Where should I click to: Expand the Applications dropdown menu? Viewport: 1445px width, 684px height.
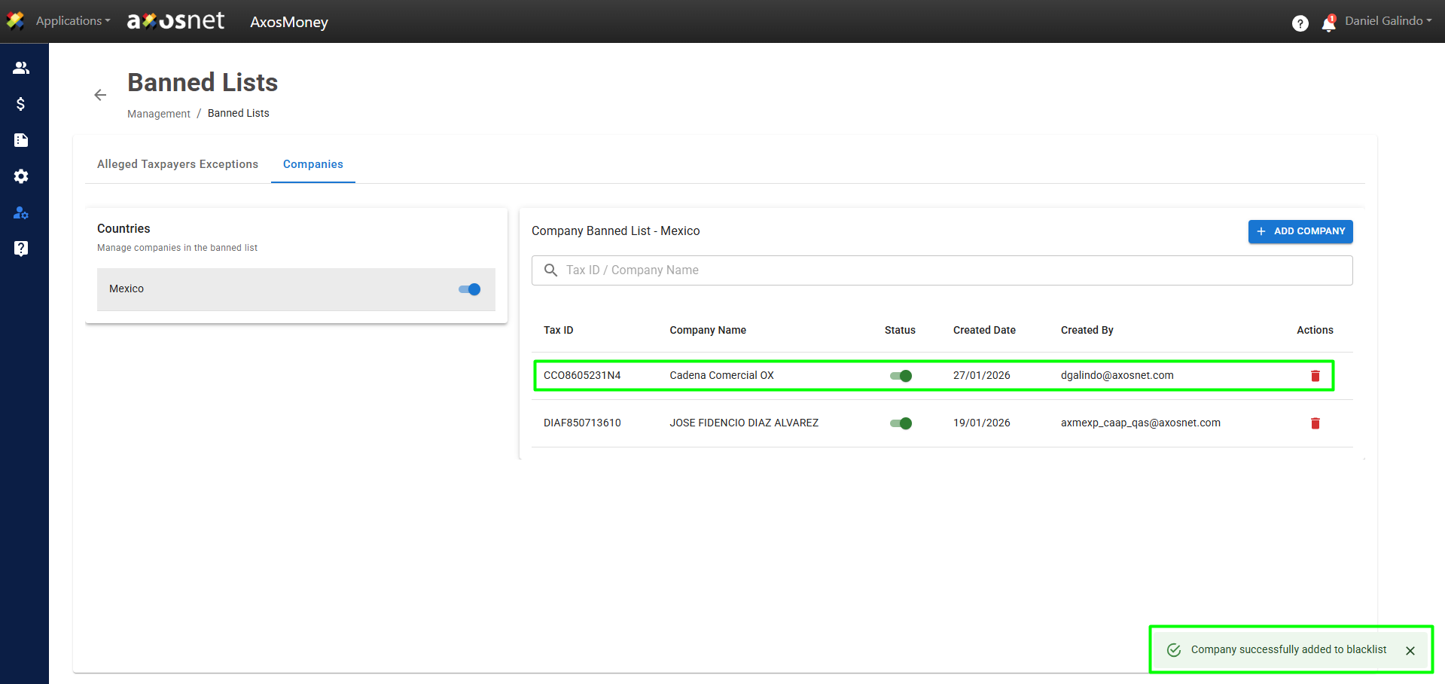pyautogui.click(x=72, y=21)
